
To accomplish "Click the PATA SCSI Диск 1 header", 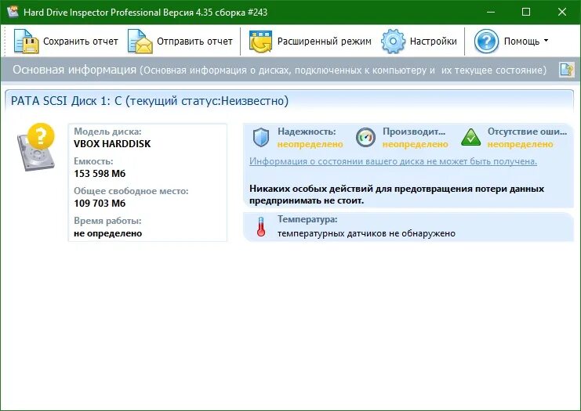I will (150, 101).
